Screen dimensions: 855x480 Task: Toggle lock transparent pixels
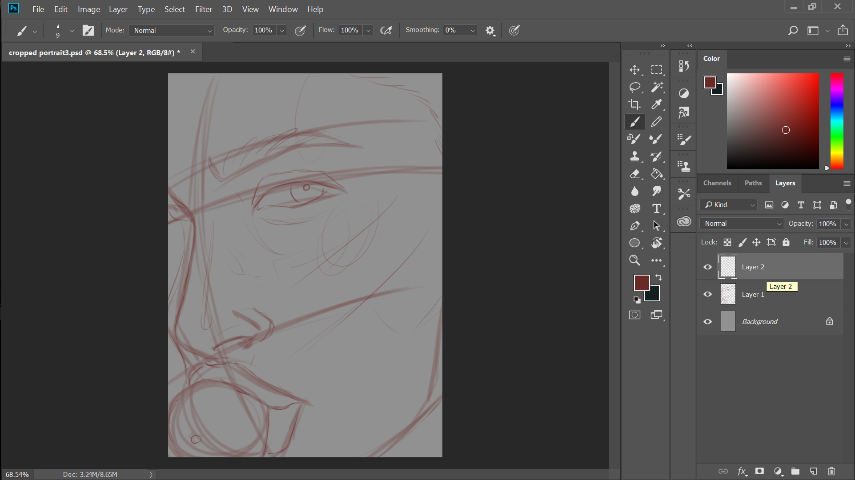tap(727, 242)
